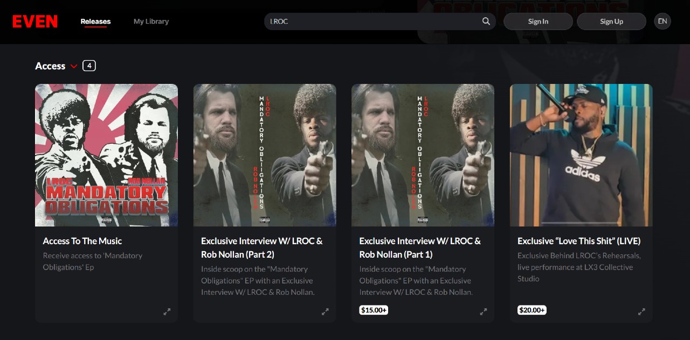Open the Mandatory Obligations cover thumbnail
The width and height of the screenshot is (690, 340).
pos(106,155)
